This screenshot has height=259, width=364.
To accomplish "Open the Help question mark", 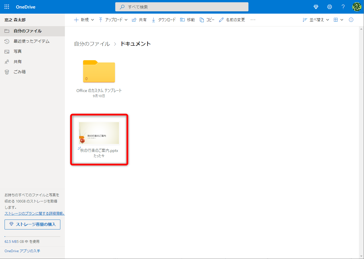I will coord(343,7).
